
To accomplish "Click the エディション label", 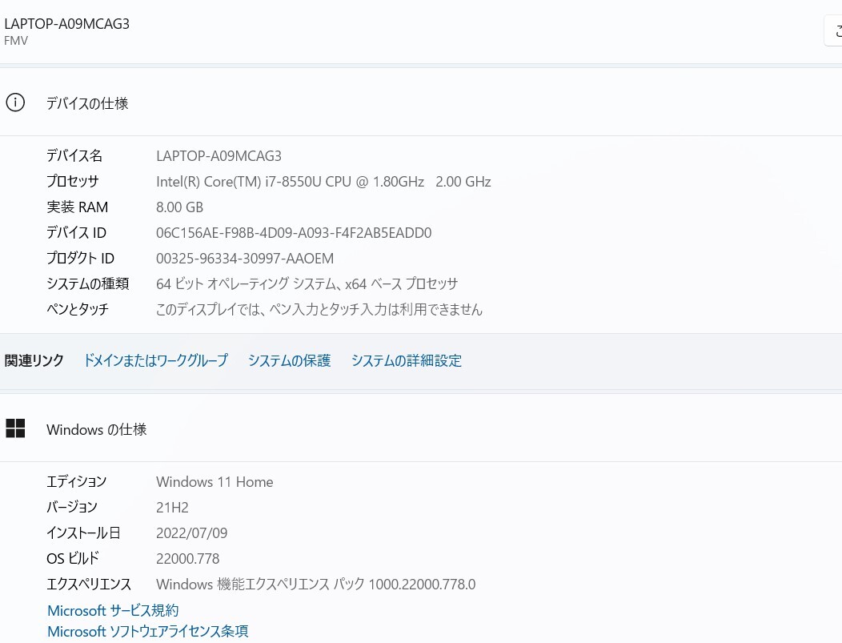I will tap(76, 482).
